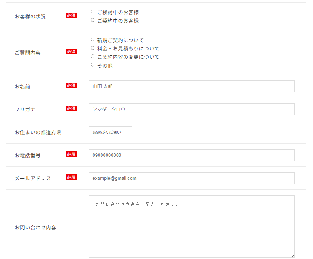This screenshot has width=313, height=259.
Task: Focus the フリガナ input field
Action: 191,109
